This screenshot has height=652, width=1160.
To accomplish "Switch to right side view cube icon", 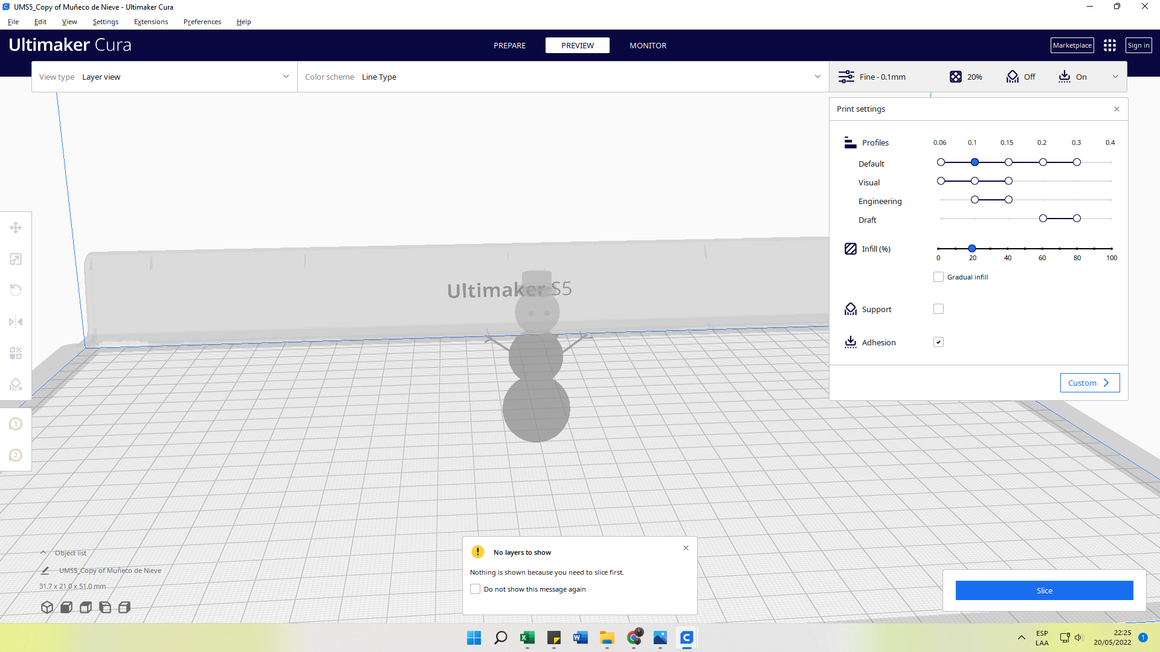I will click(124, 607).
